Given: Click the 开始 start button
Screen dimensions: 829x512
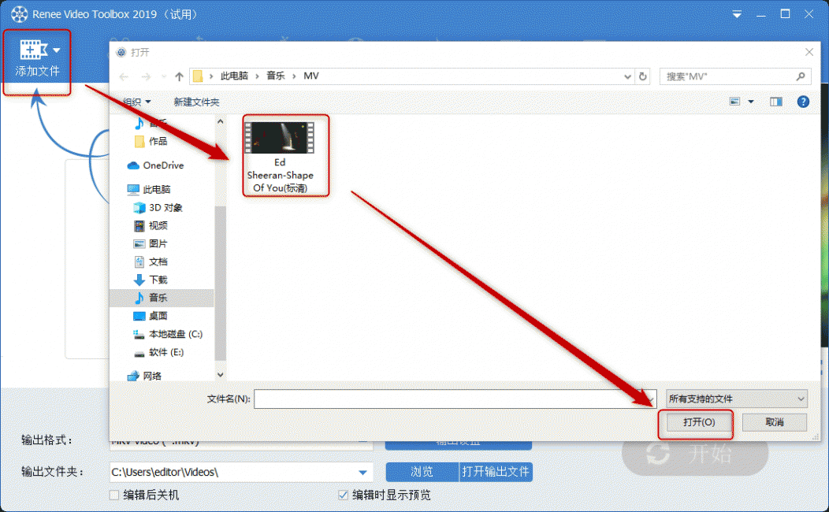Looking at the screenshot, I should [x=695, y=454].
